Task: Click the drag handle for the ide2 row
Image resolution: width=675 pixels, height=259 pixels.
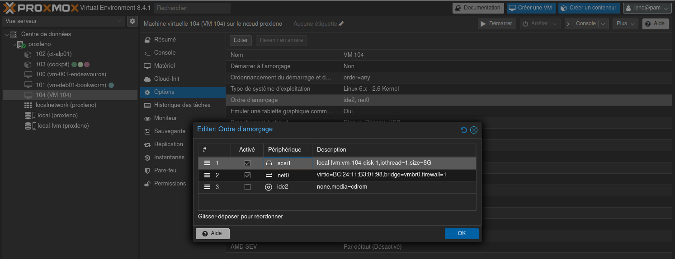Action: click(207, 187)
